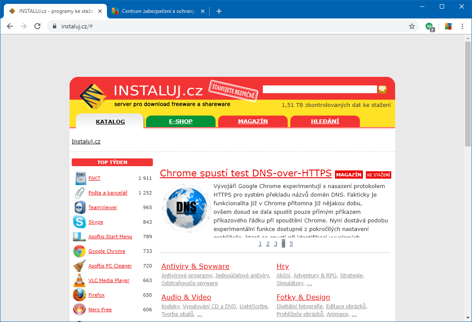Screen dimensions: 472x322
Task: Go to the HLEDÁNÍ tab
Action: coord(325,122)
